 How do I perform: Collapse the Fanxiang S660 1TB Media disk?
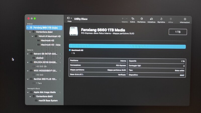28,28
